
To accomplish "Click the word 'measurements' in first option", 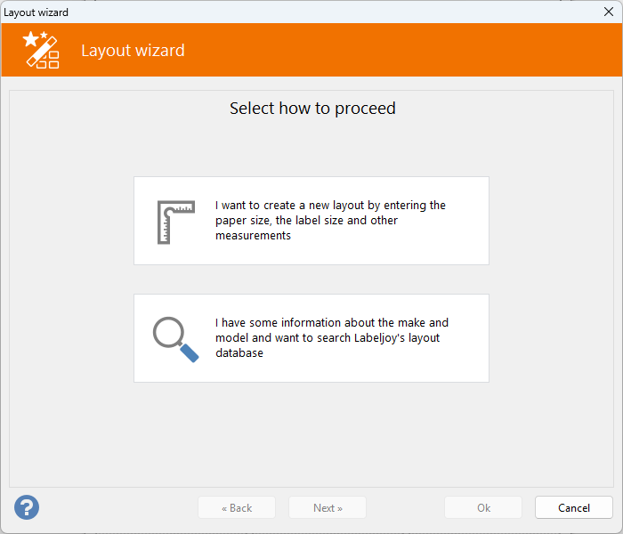I will click(253, 236).
